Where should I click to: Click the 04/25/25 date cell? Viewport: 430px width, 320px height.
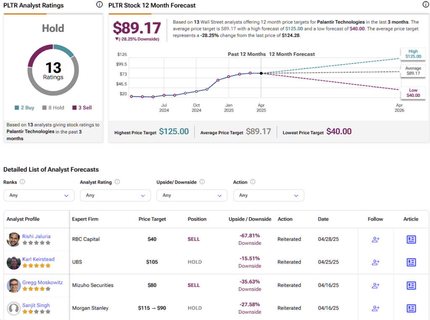pyautogui.click(x=328, y=262)
